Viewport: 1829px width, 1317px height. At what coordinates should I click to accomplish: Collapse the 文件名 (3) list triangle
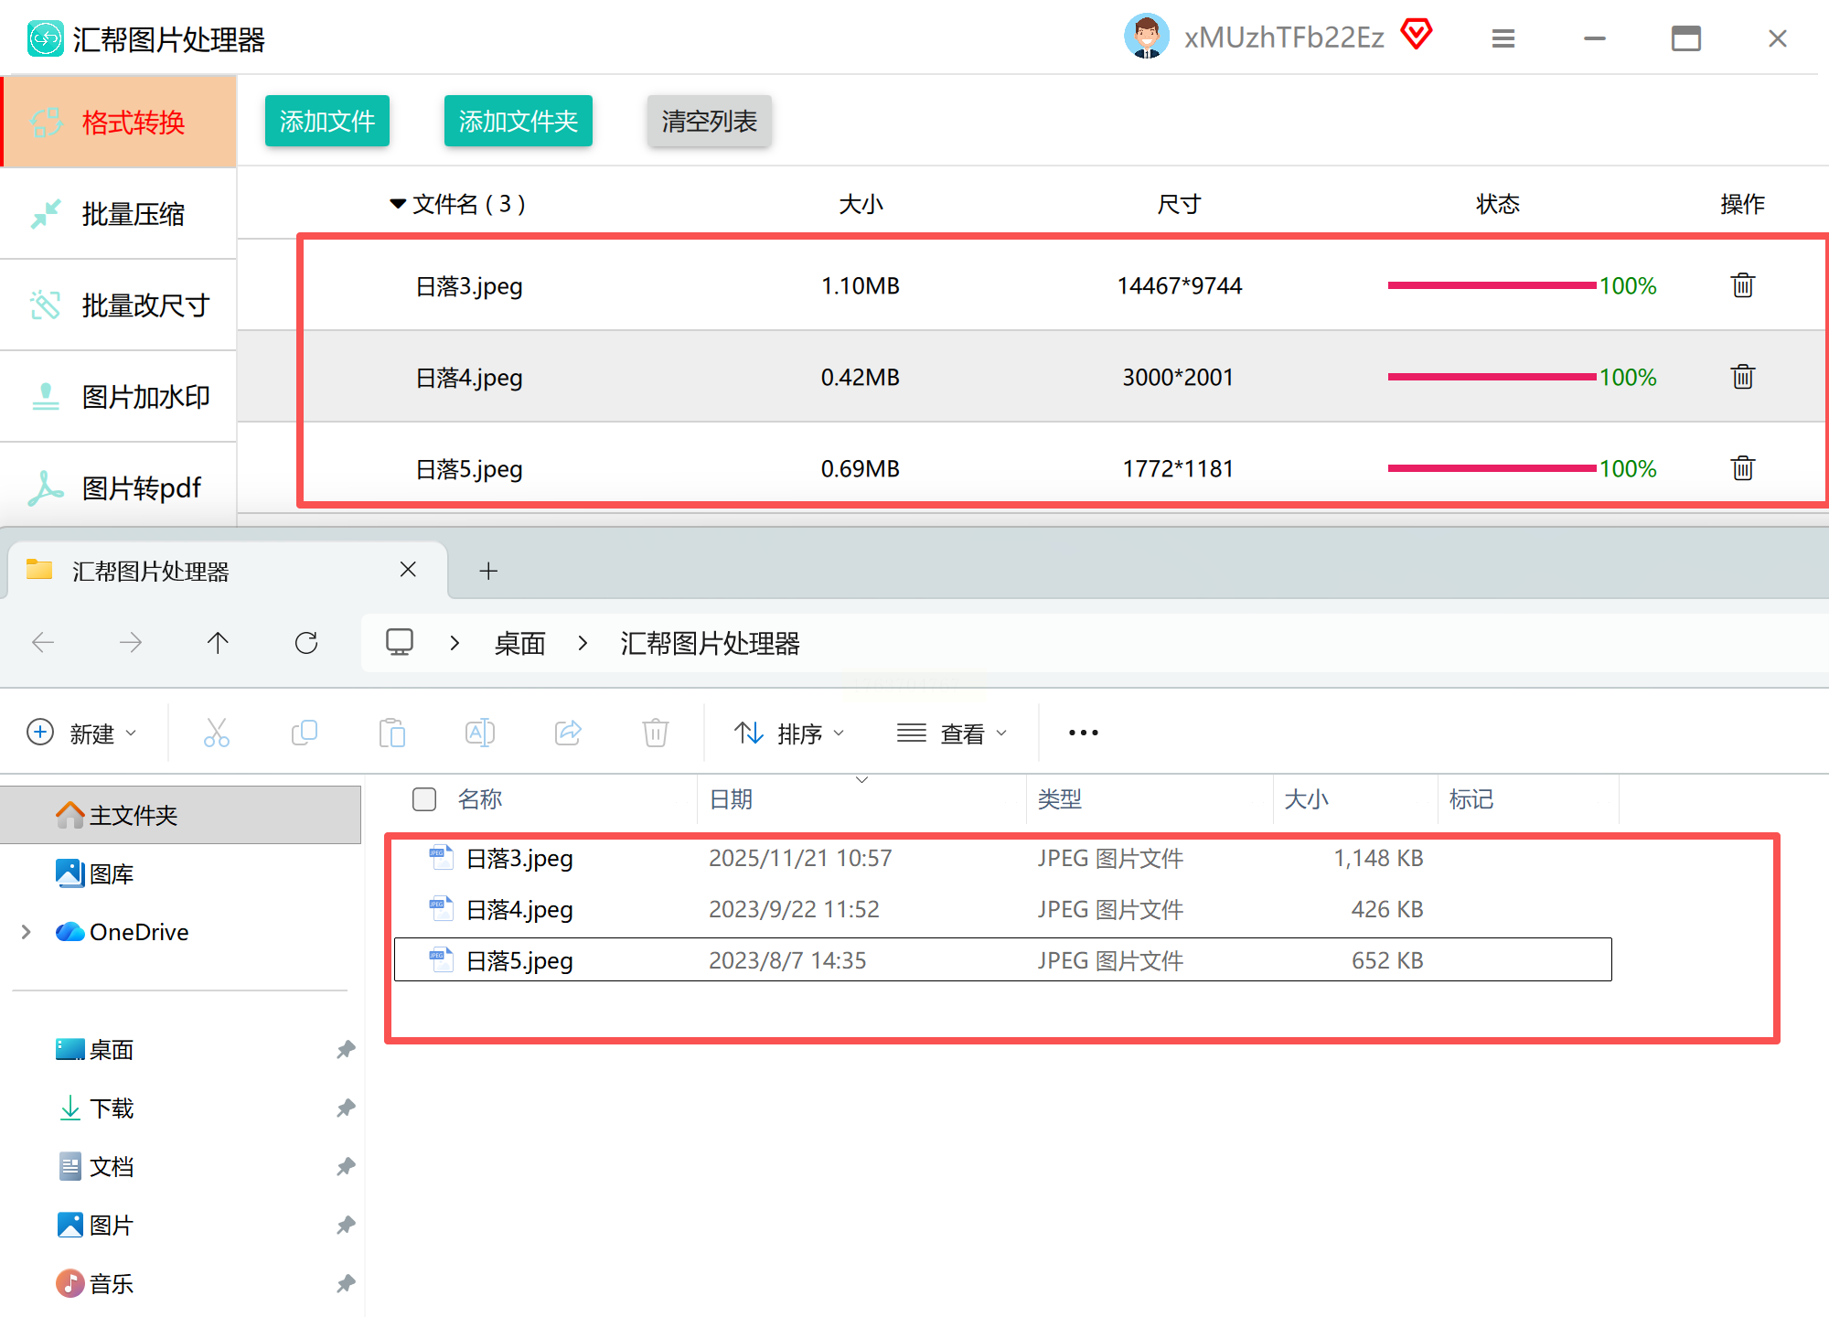tap(398, 203)
